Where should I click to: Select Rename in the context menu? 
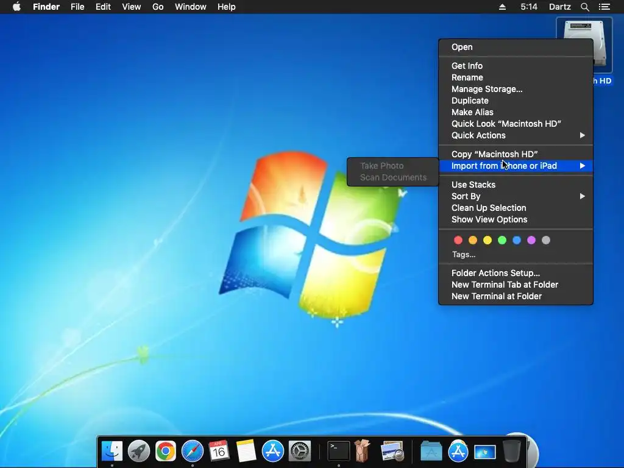click(516, 77)
